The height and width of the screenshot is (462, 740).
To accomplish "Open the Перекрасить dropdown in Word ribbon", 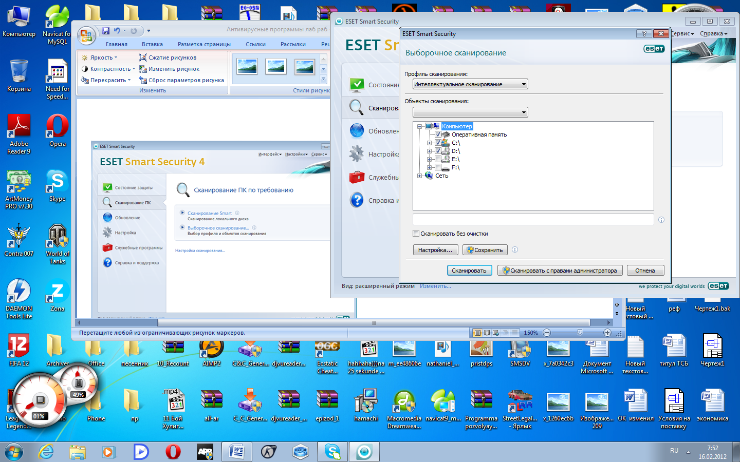I will [106, 80].
